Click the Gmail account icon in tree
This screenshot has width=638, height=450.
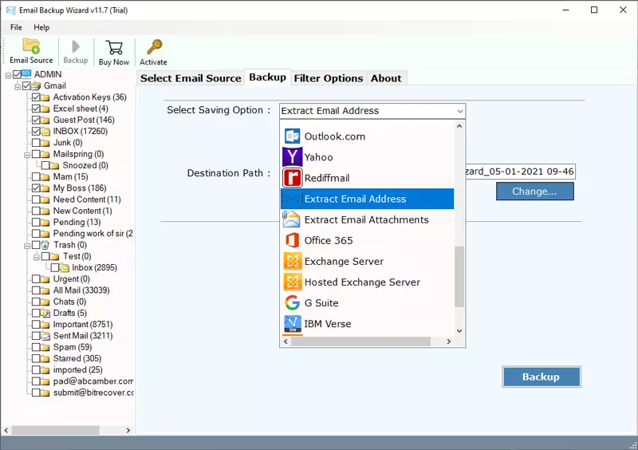tap(36, 85)
